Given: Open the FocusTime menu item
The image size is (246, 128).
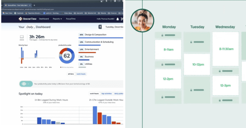Looking at the screenshot, I should [71, 19].
